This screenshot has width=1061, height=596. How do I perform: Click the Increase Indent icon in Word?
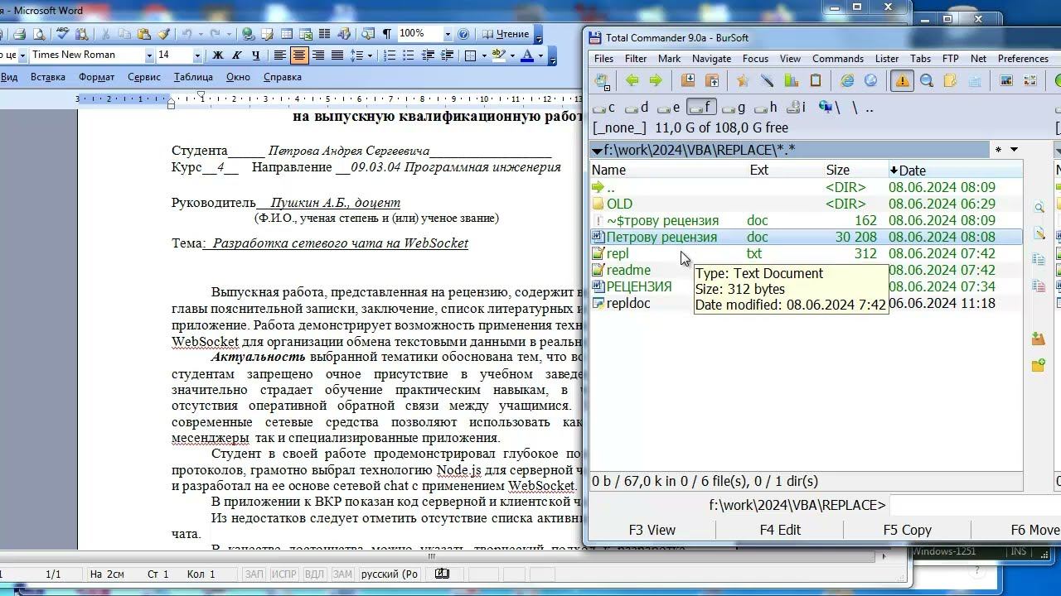pos(447,55)
